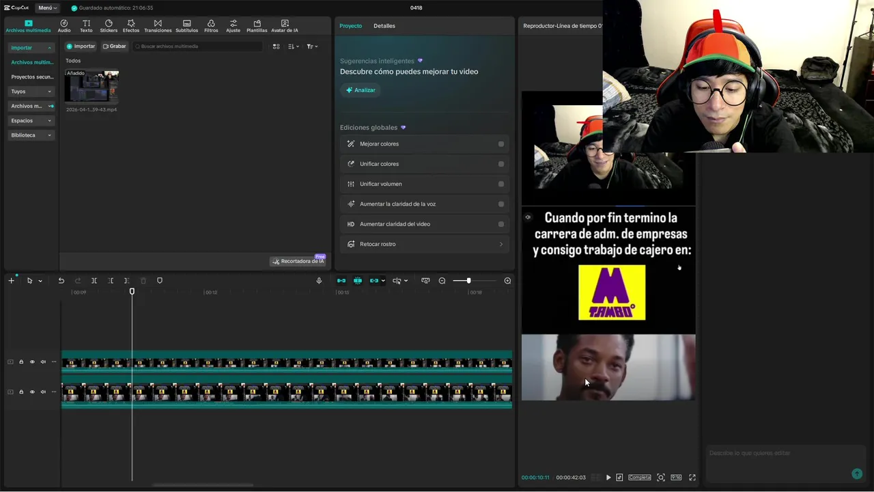Image resolution: width=874 pixels, height=492 pixels.
Task: Open the media filter dropdown
Action: 312,46
